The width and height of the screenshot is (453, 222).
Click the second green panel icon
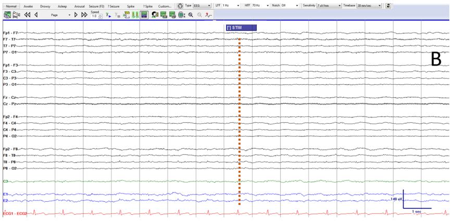[172, 15]
